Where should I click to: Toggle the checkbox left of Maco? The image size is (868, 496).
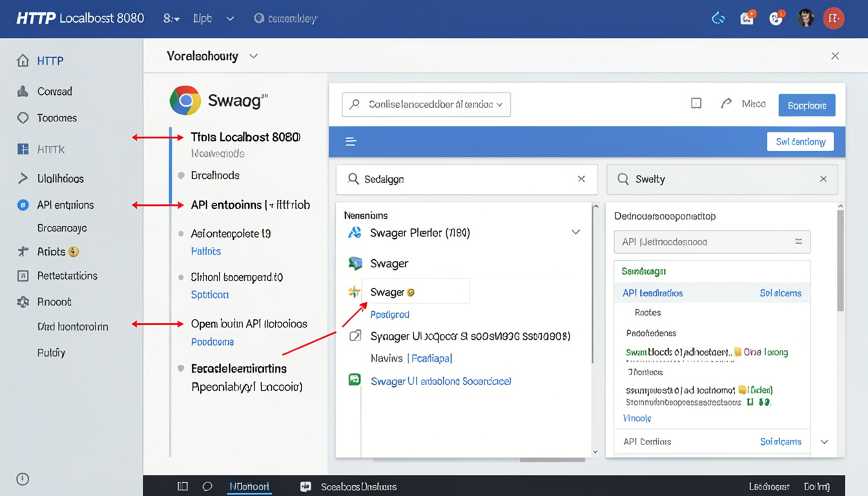(696, 103)
